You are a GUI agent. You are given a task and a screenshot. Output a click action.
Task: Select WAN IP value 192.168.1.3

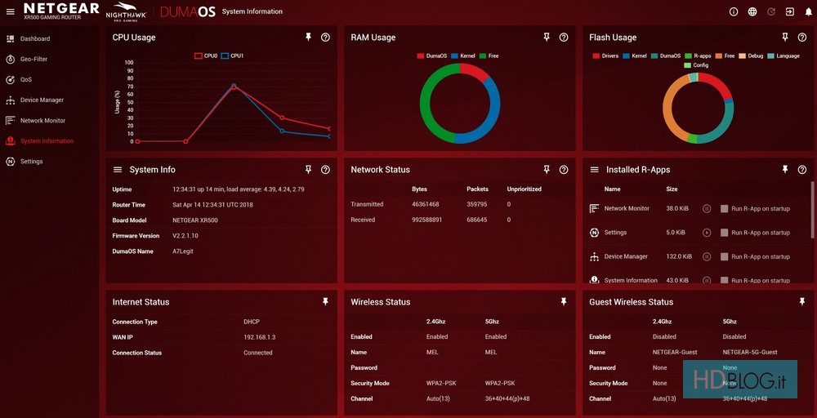(x=260, y=337)
